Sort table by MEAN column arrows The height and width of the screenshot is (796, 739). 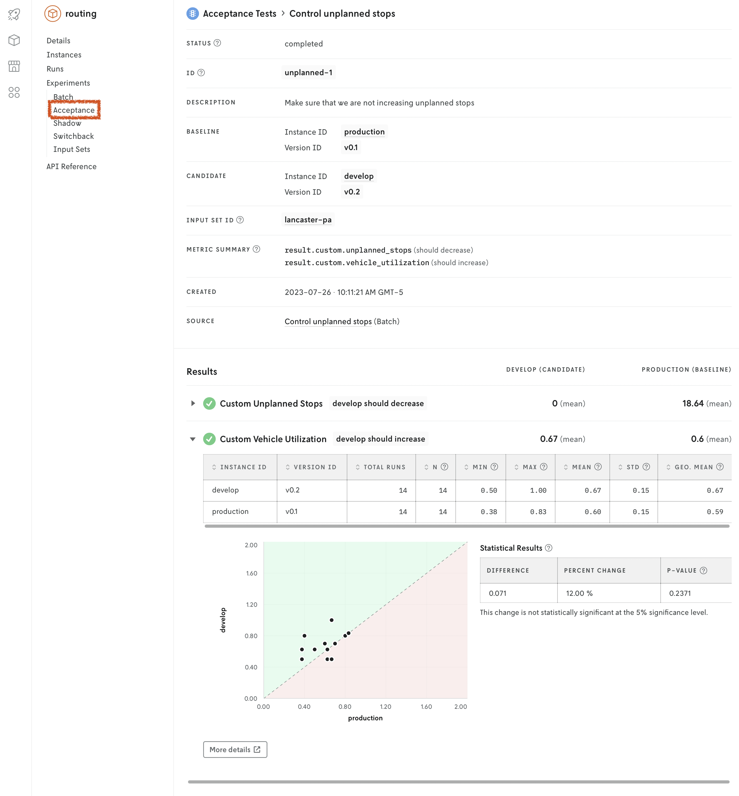[566, 467]
